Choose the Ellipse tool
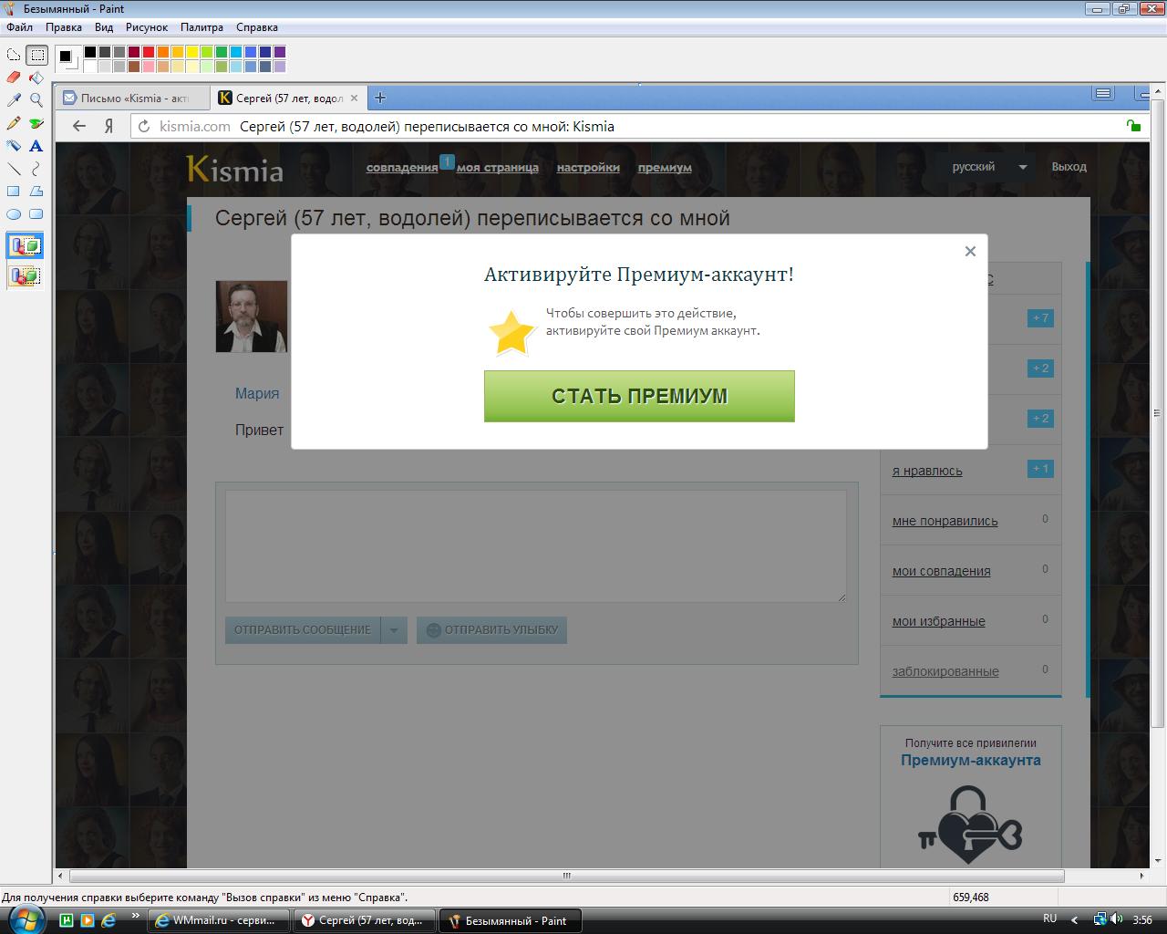 pyautogui.click(x=14, y=214)
